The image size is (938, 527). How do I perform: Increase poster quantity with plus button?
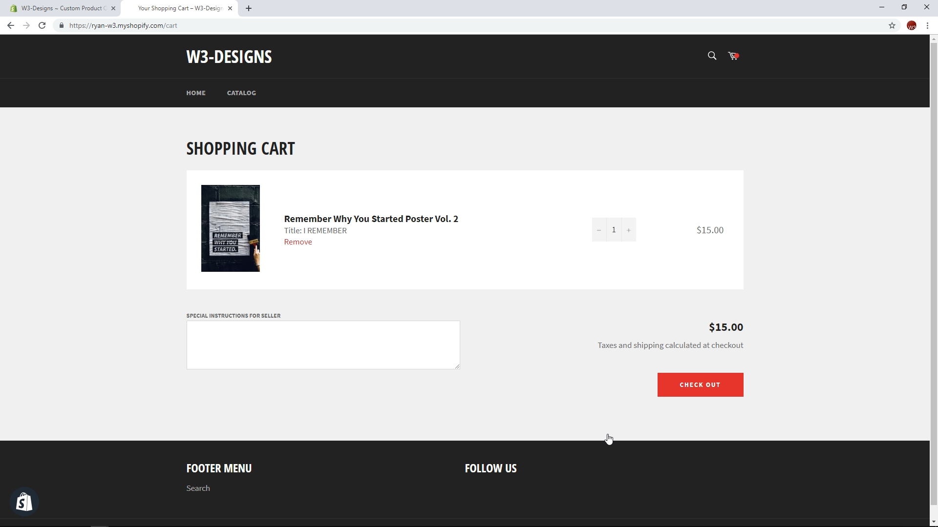629,230
